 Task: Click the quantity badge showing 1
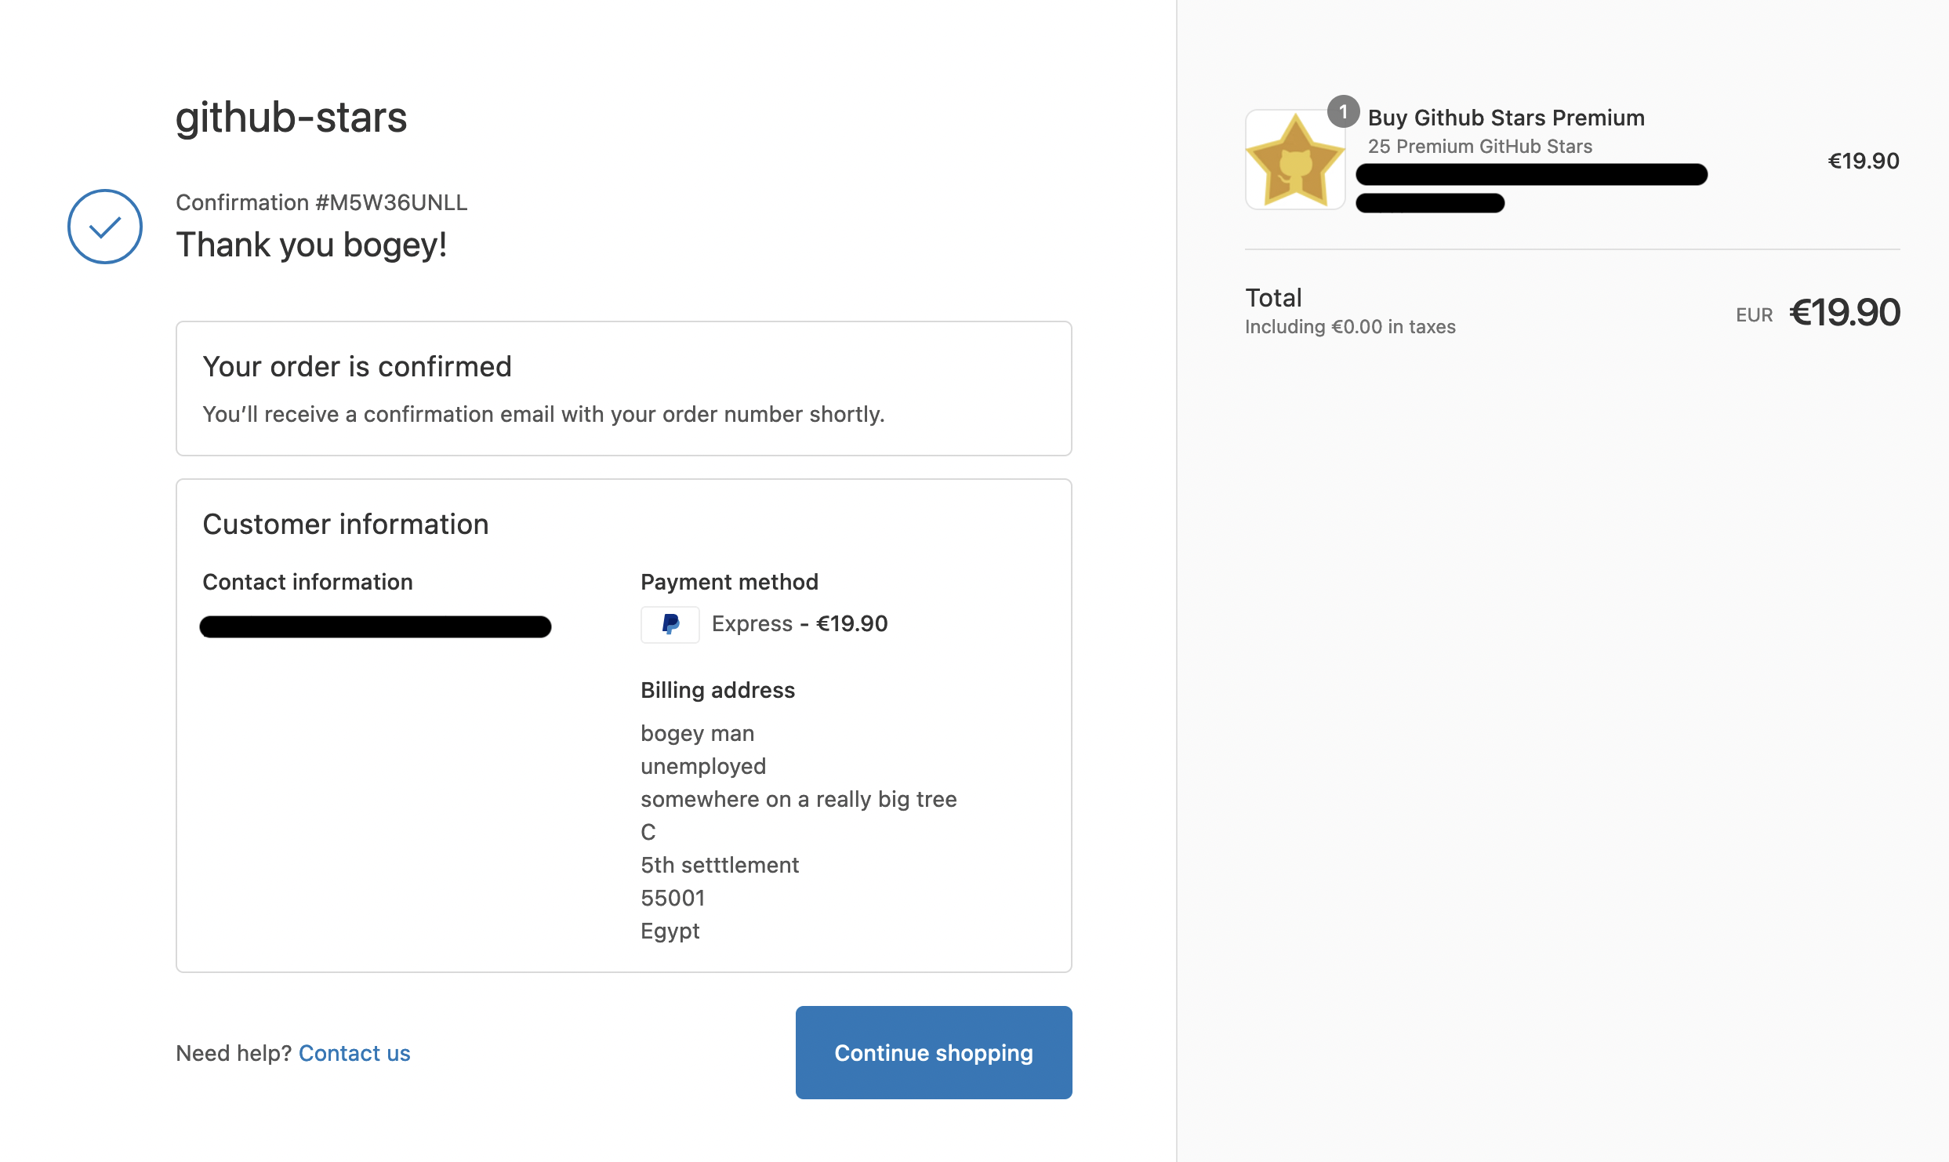pyautogui.click(x=1344, y=111)
